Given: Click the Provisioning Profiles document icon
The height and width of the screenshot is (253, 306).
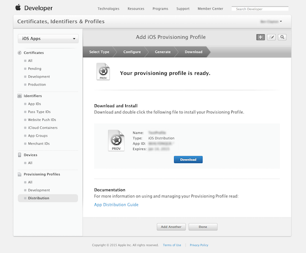Looking at the screenshot, I should (x=19, y=174).
